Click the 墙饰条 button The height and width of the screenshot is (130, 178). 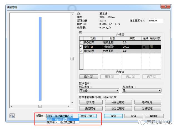148,102
